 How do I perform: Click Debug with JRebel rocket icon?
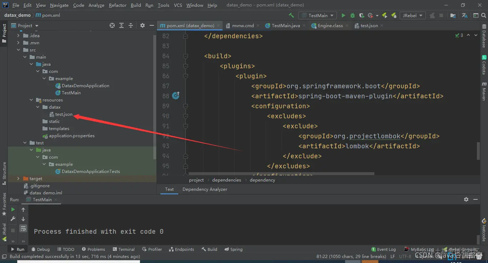point(394,15)
